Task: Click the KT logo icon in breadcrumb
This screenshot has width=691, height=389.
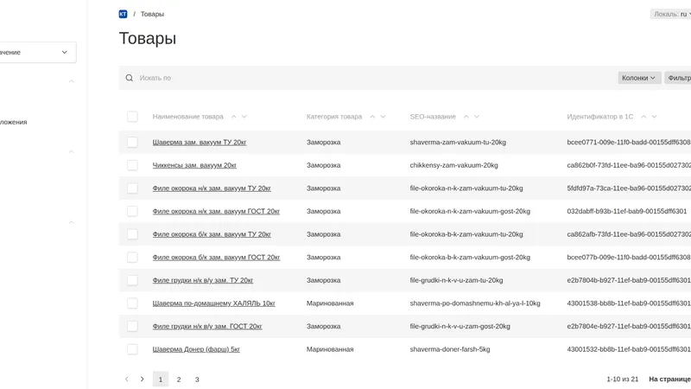Action: pos(123,14)
